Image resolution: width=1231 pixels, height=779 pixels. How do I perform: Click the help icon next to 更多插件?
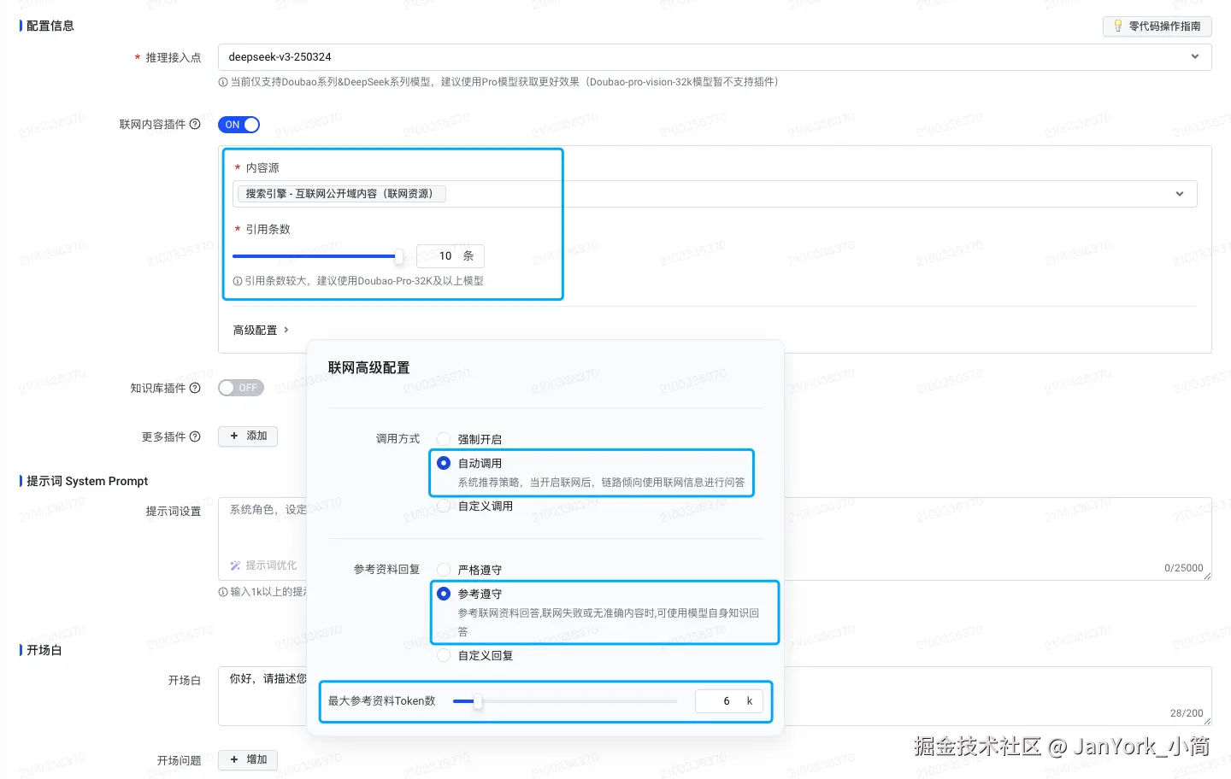point(195,436)
